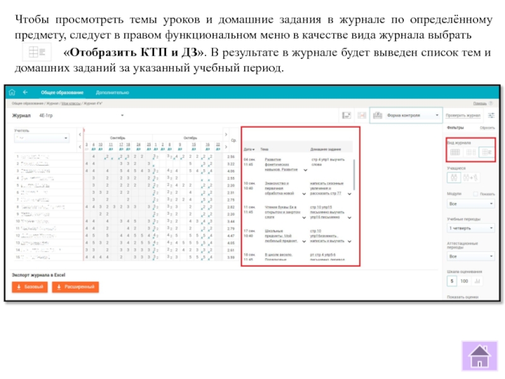
Task: Expand homework for 10 сен. lesson
Action: 350,194
